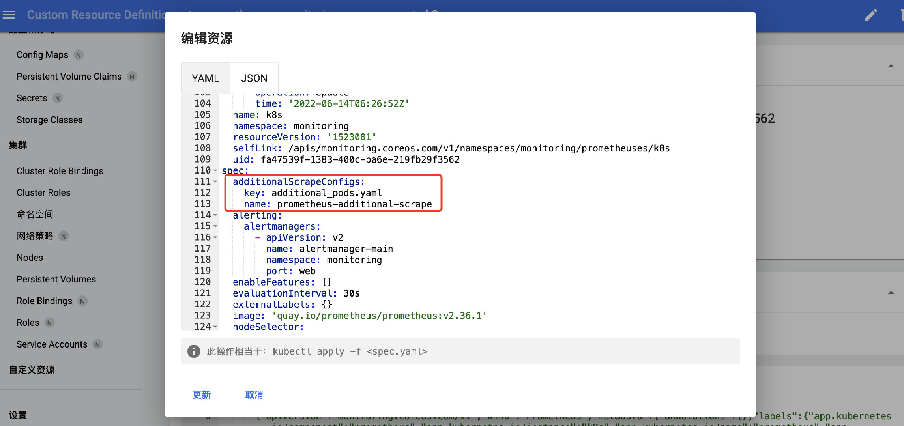Open the navigation hamburger menu
Image resolution: width=904 pixels, height=426 pixels.
(8, 15)
